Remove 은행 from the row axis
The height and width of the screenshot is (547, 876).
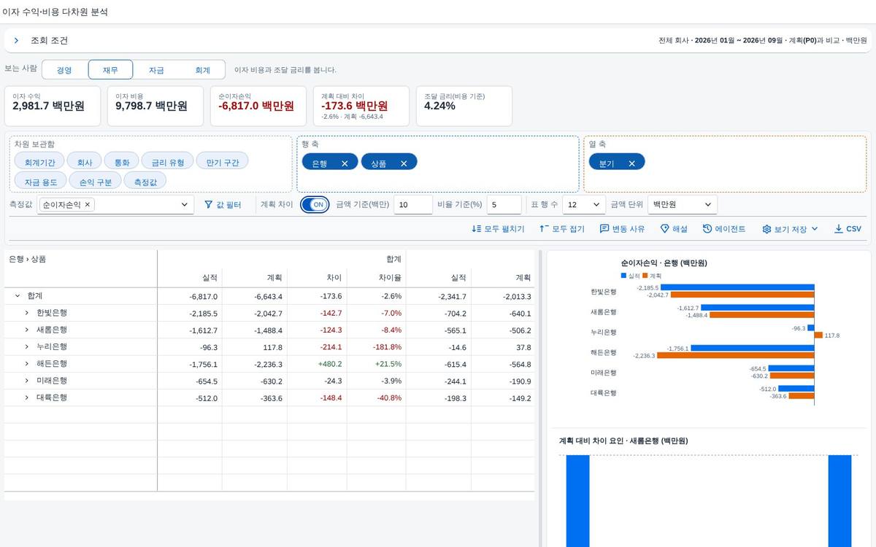click(345, 163)
